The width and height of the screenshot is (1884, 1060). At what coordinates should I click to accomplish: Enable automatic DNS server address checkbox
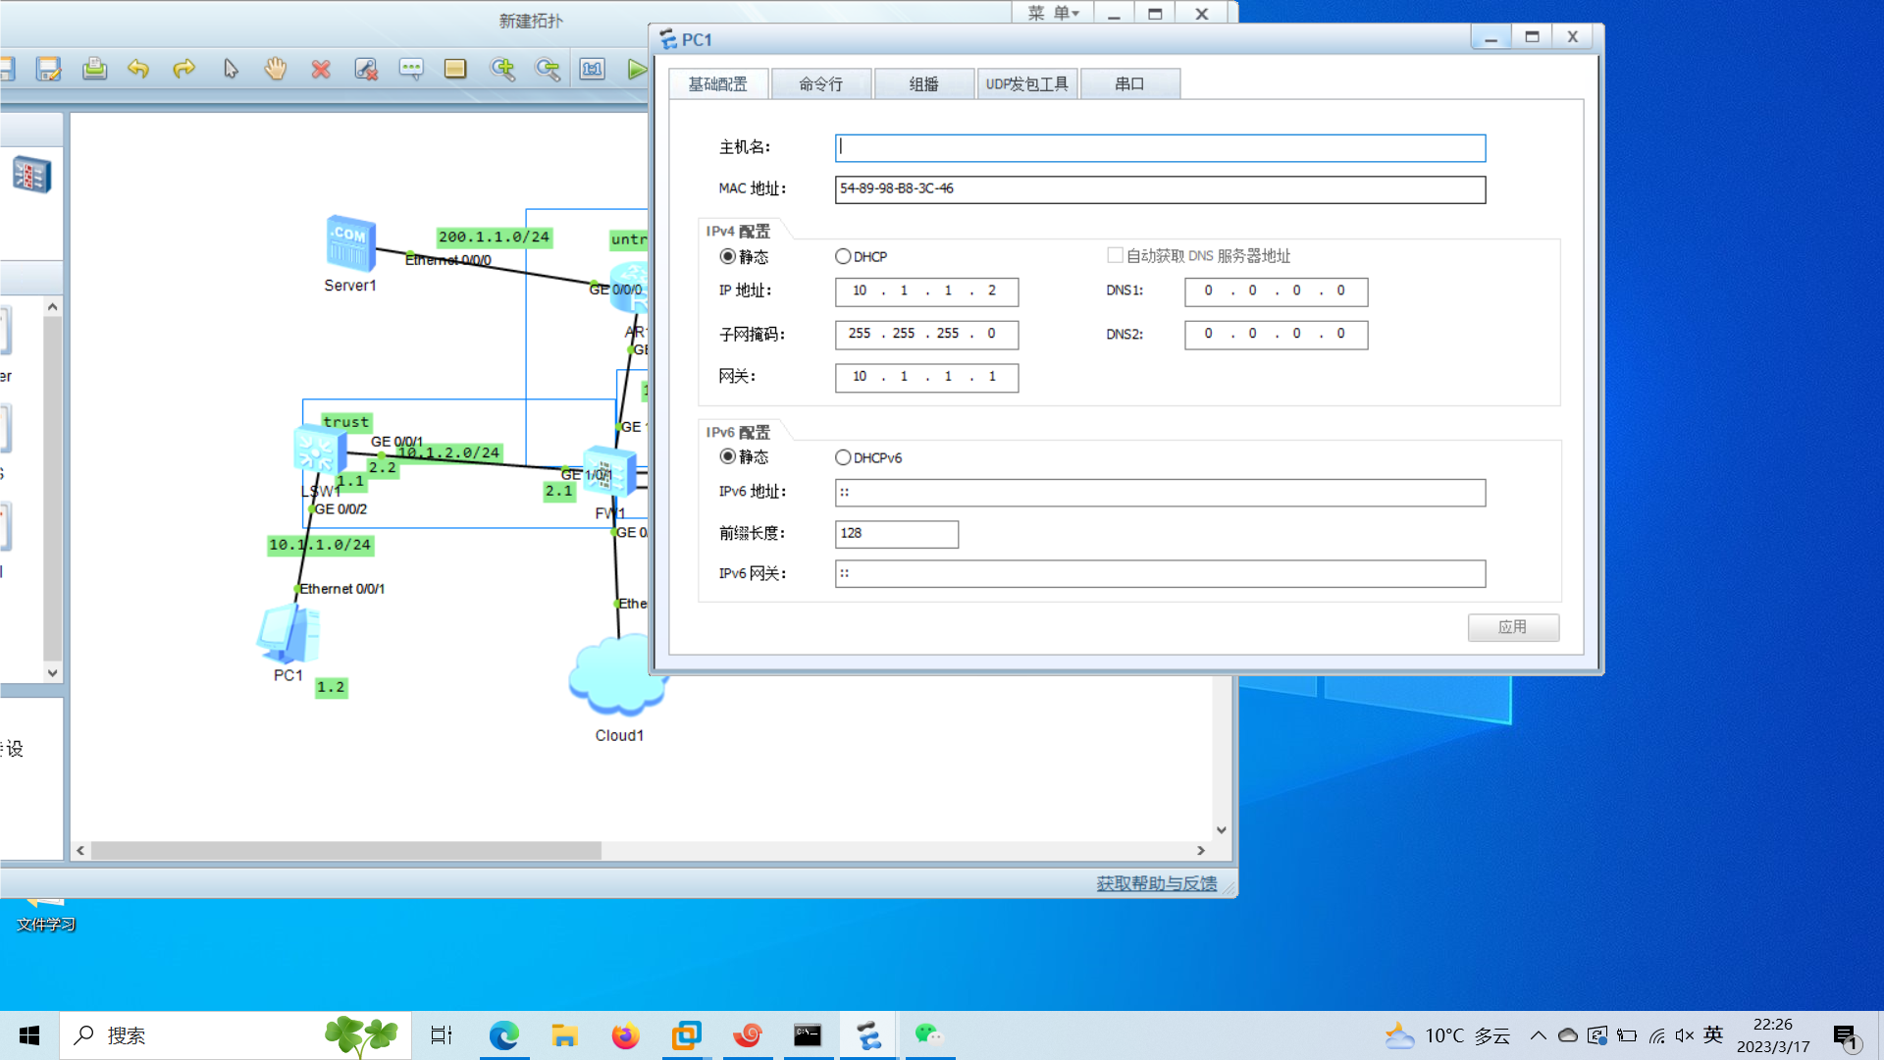[1115, 255]
